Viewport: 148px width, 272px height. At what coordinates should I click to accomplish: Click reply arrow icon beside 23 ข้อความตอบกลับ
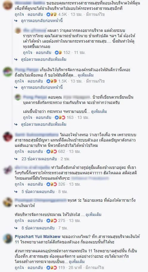[x=16, y=159]
